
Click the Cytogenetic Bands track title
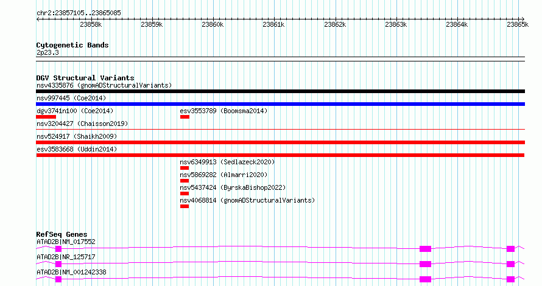72,45
